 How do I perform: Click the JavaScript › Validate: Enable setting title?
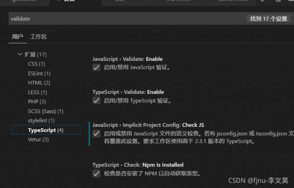pos(127,59)
